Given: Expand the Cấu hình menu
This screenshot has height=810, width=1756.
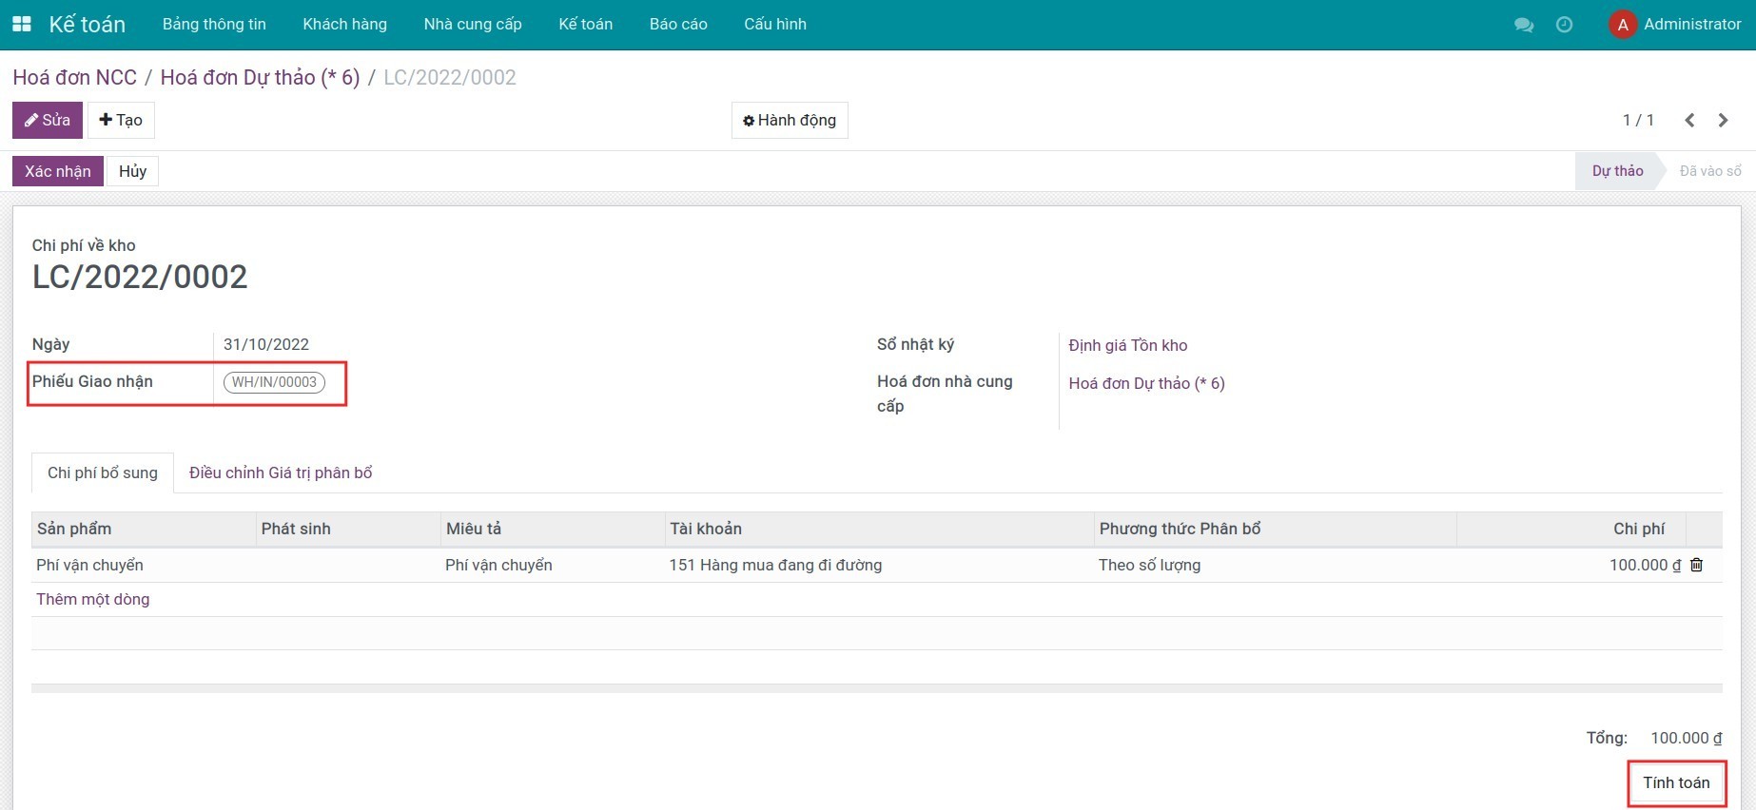Looking at the screenshot, I should [x=774, y=24].
